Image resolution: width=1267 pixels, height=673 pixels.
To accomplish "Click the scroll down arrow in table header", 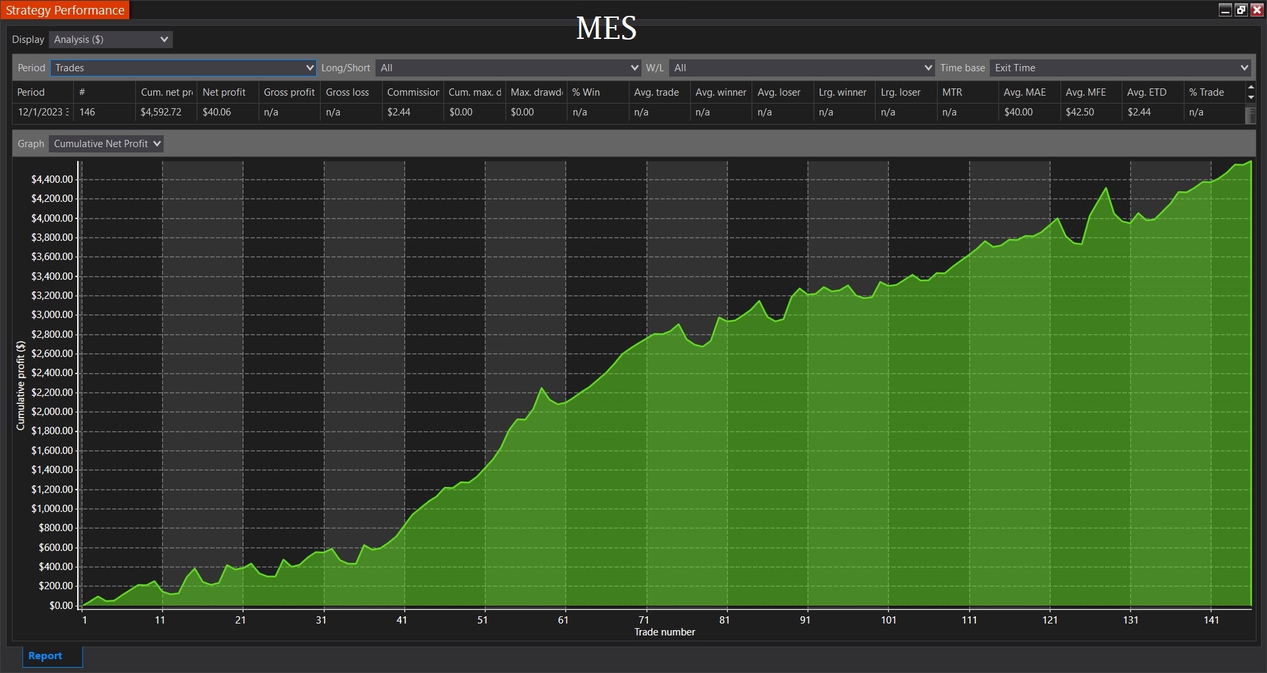I will (x=1251, y=97).
